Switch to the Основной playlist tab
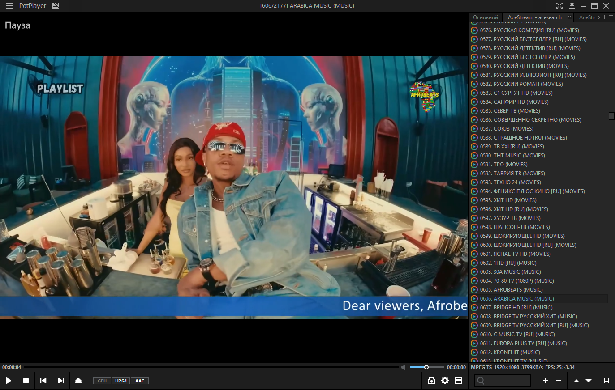The width and height of the screenshot is (615, 390). [x=485, y=17]
